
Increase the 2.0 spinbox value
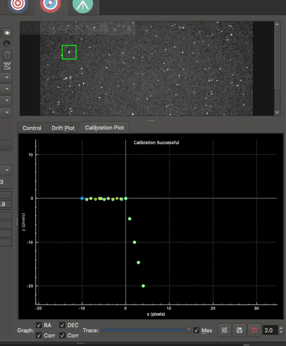point(281,328)
